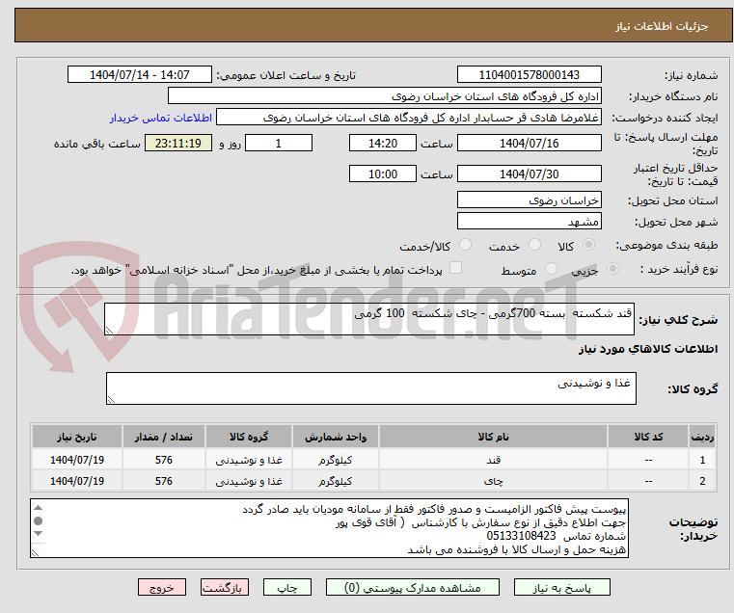Select the جزیی purchase type radio
734x613 pixels.
coord(612,269)
